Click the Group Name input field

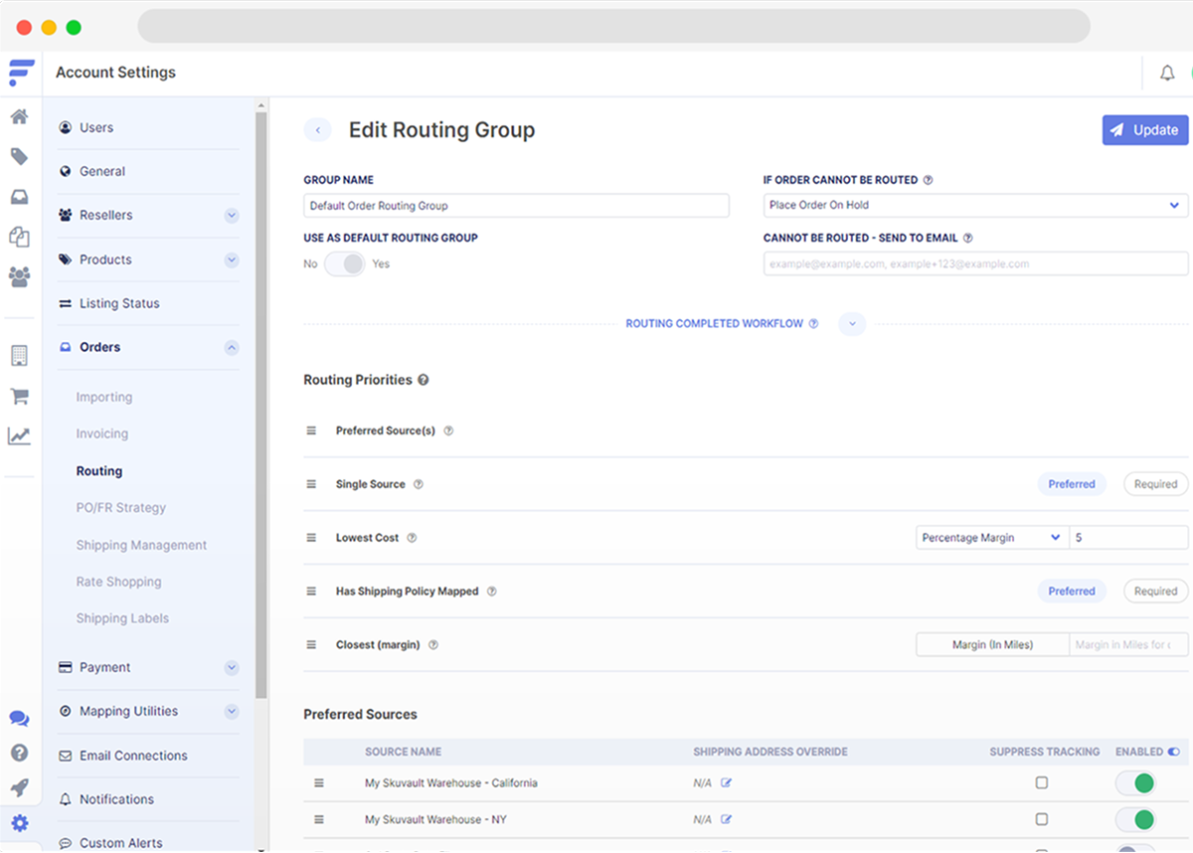[516, 206]
